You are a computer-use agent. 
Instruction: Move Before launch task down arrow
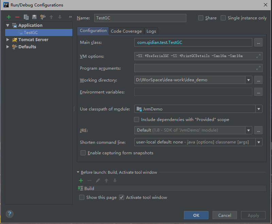[115, 180]
